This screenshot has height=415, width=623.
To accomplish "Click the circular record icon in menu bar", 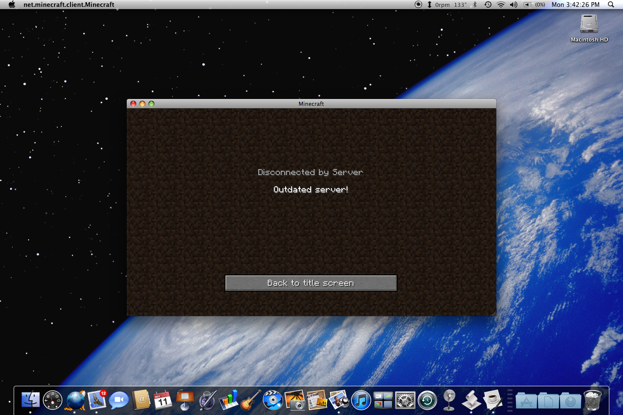I will pyautogui.click(x=418, y=4).
